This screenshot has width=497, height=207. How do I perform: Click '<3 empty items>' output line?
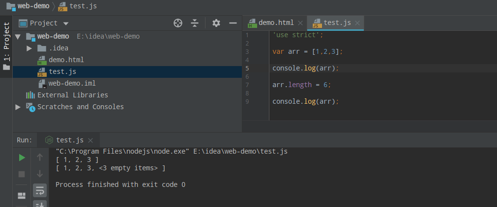pos(110,168)
